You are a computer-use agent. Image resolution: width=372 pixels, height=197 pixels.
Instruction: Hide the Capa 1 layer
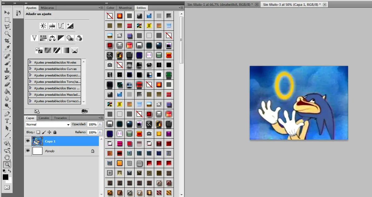(x=28, y=141)
